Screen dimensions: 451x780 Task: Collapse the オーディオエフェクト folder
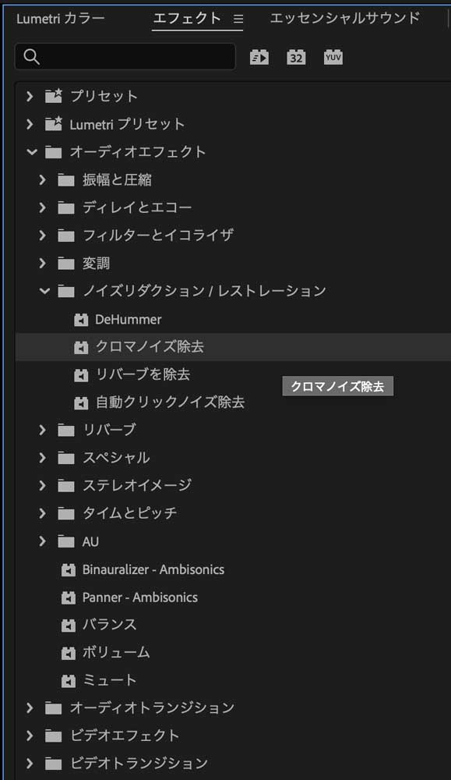pos(30,152)
